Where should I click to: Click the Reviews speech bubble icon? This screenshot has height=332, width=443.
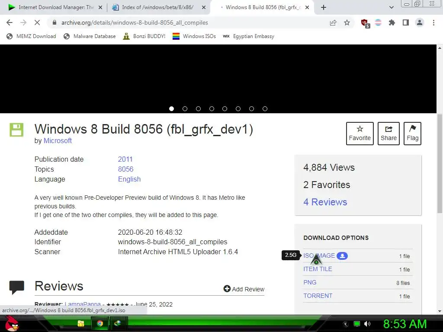(17, 287)
